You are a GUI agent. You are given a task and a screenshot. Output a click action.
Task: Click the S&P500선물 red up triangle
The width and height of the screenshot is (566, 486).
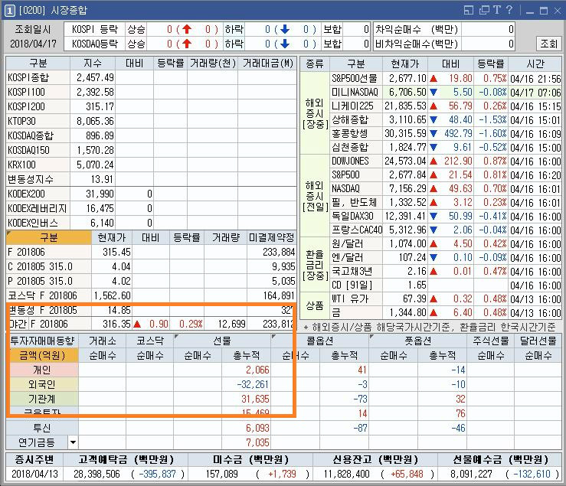pos(433,78)
